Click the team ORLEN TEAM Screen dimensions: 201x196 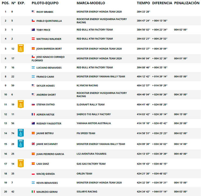(x=84, y=174)
